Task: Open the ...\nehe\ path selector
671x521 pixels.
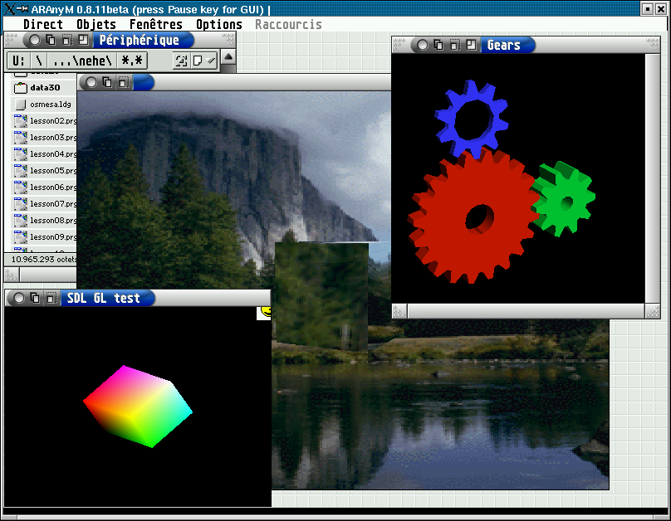Action: click(81, 61)
